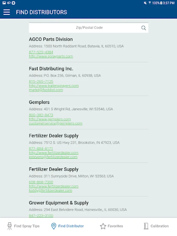Tap the Calibration cylinder icon

(146, 226)
